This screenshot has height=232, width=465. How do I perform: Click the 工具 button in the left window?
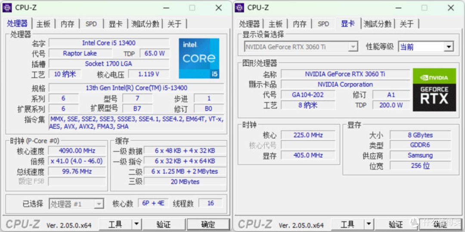tap(115, 224)
